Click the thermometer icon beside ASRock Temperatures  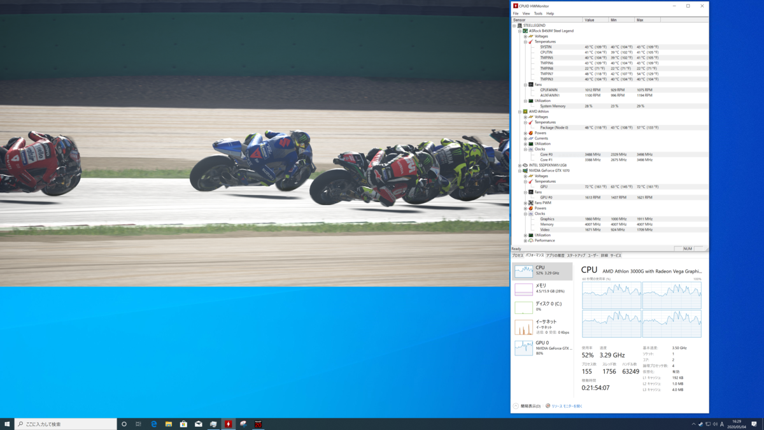(x=531, y=41)
